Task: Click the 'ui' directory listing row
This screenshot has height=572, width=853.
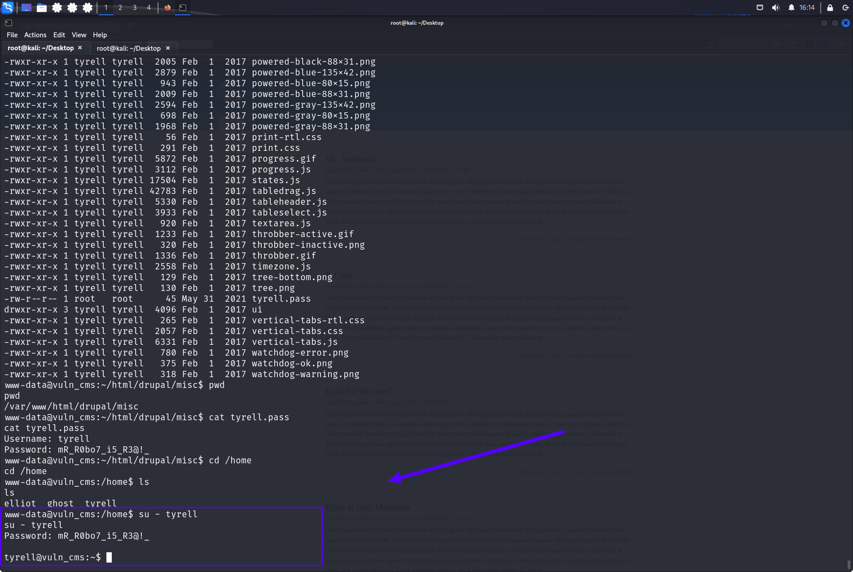Action: pyautogui.click(x=133, y=309)
